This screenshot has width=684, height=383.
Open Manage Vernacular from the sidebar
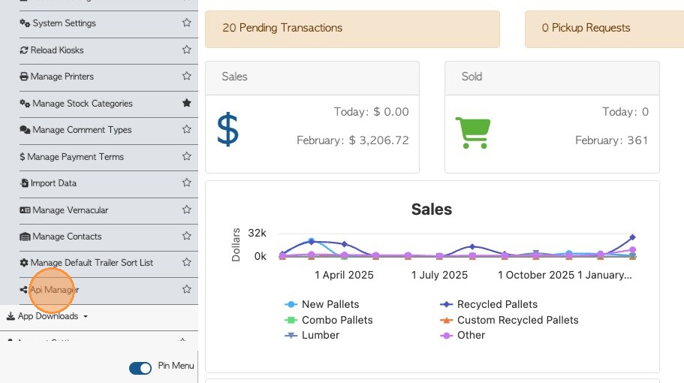click(70, 210)
